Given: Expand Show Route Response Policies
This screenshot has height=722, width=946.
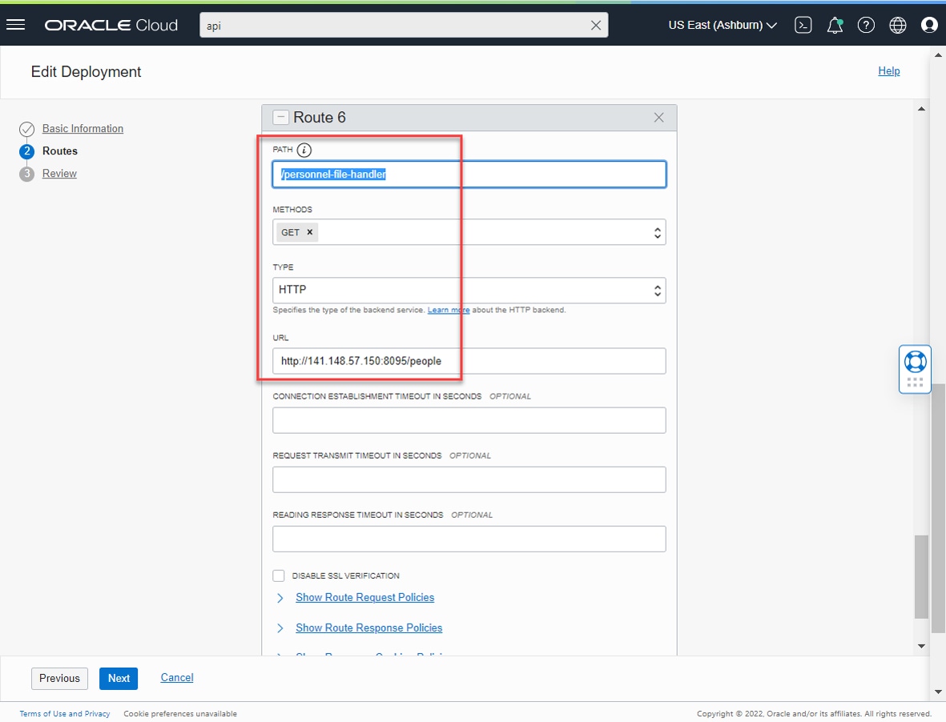Looking at the screenshot, I should (368, 628).
